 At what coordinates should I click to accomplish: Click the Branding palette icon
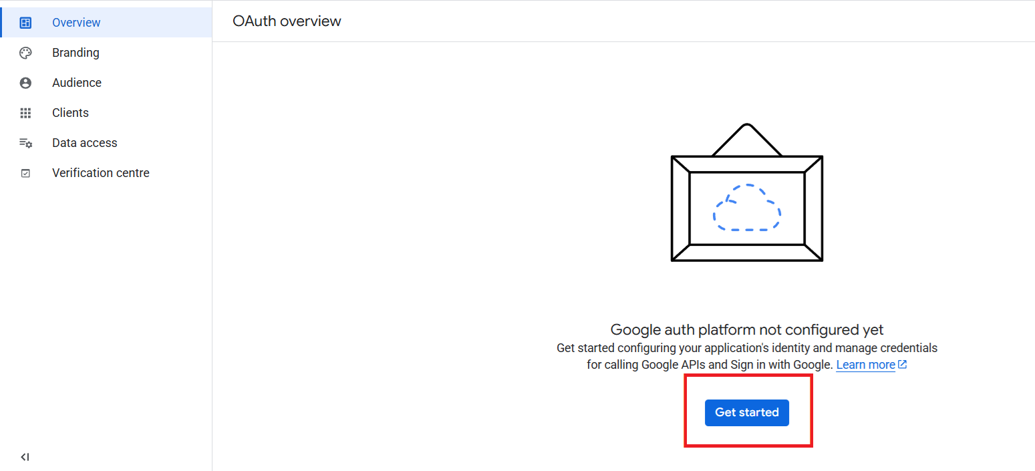[x=25, y=53]
